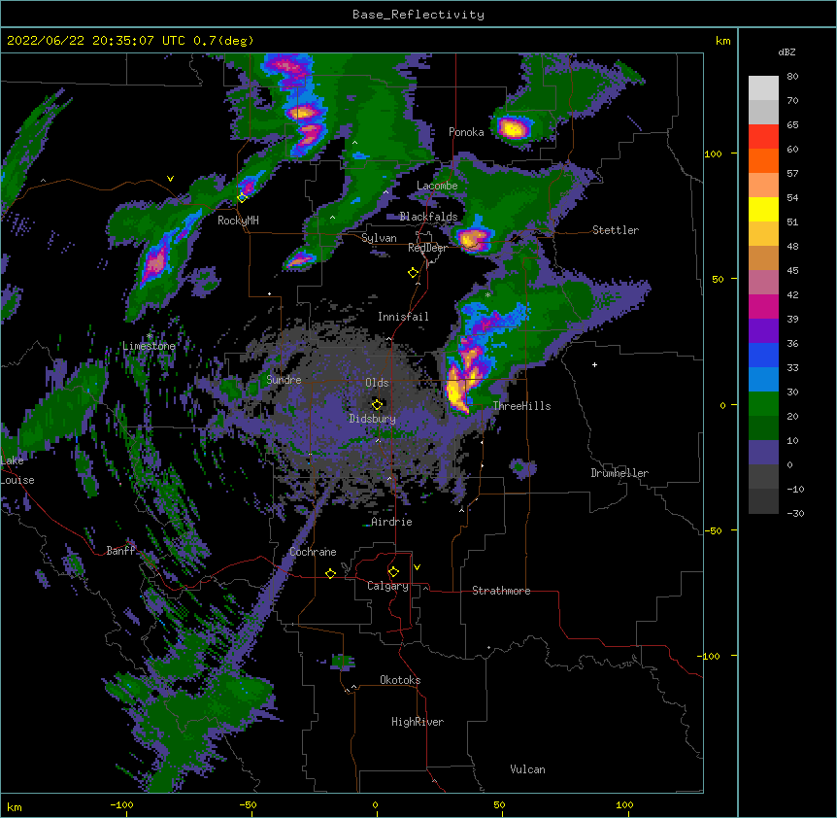Screen dimensions: 837x818
Task: Click the storm cell east of Ponoka
Action: coord(514,128)
